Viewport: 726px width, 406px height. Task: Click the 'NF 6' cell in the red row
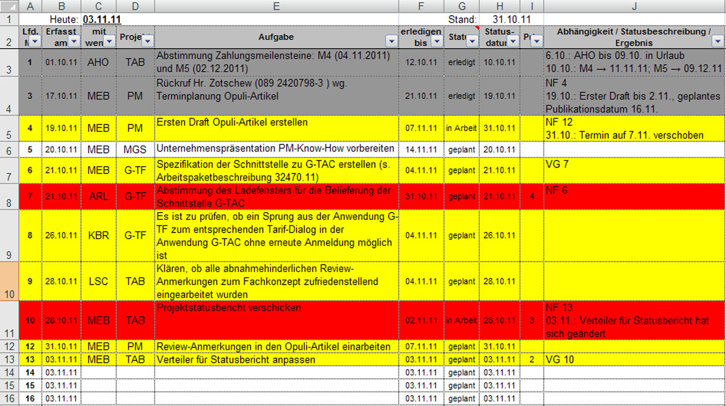634,196
